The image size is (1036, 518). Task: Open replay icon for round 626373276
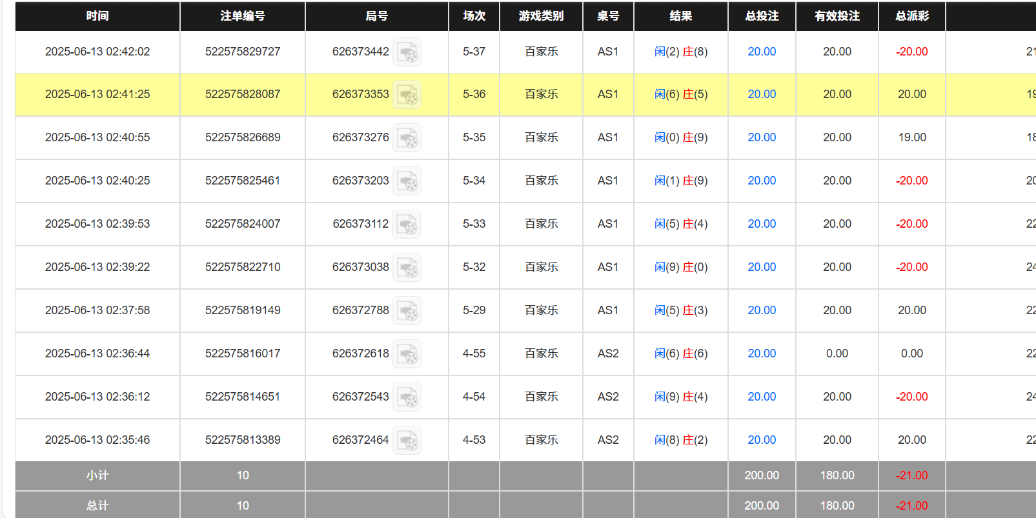(407, 138)
